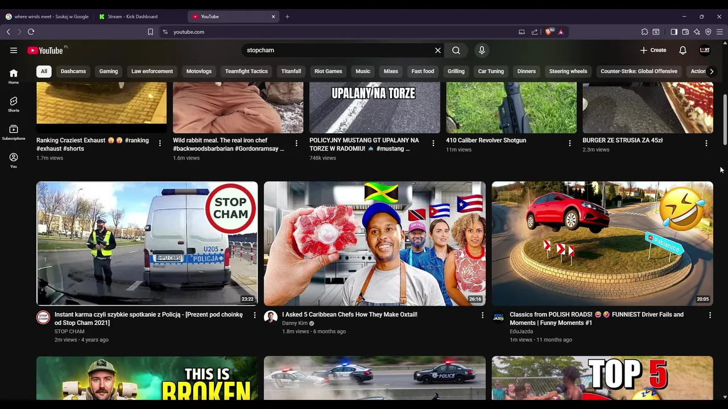
Task: Close the YouTube tab
Action: [x=273, y=16]
